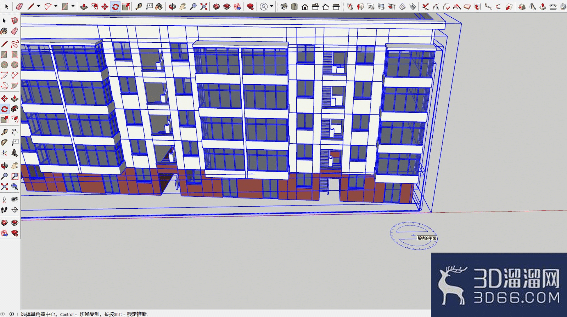567x317 pixels.
Task: Activate the Pan hand tool in left palette
Action: (x=15, y=166)
